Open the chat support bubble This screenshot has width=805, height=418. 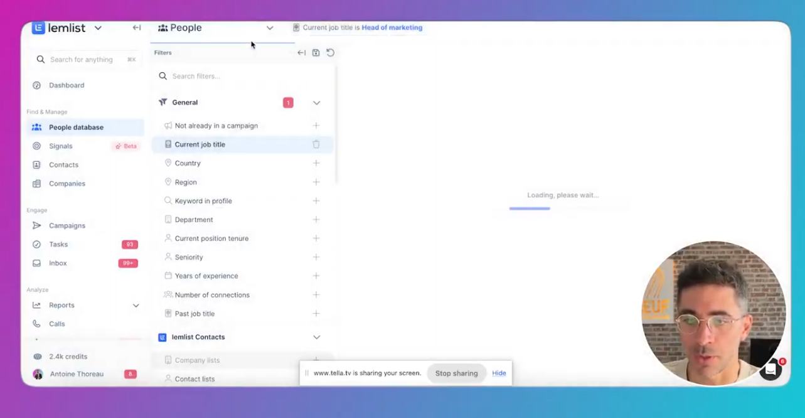(770, 370)
